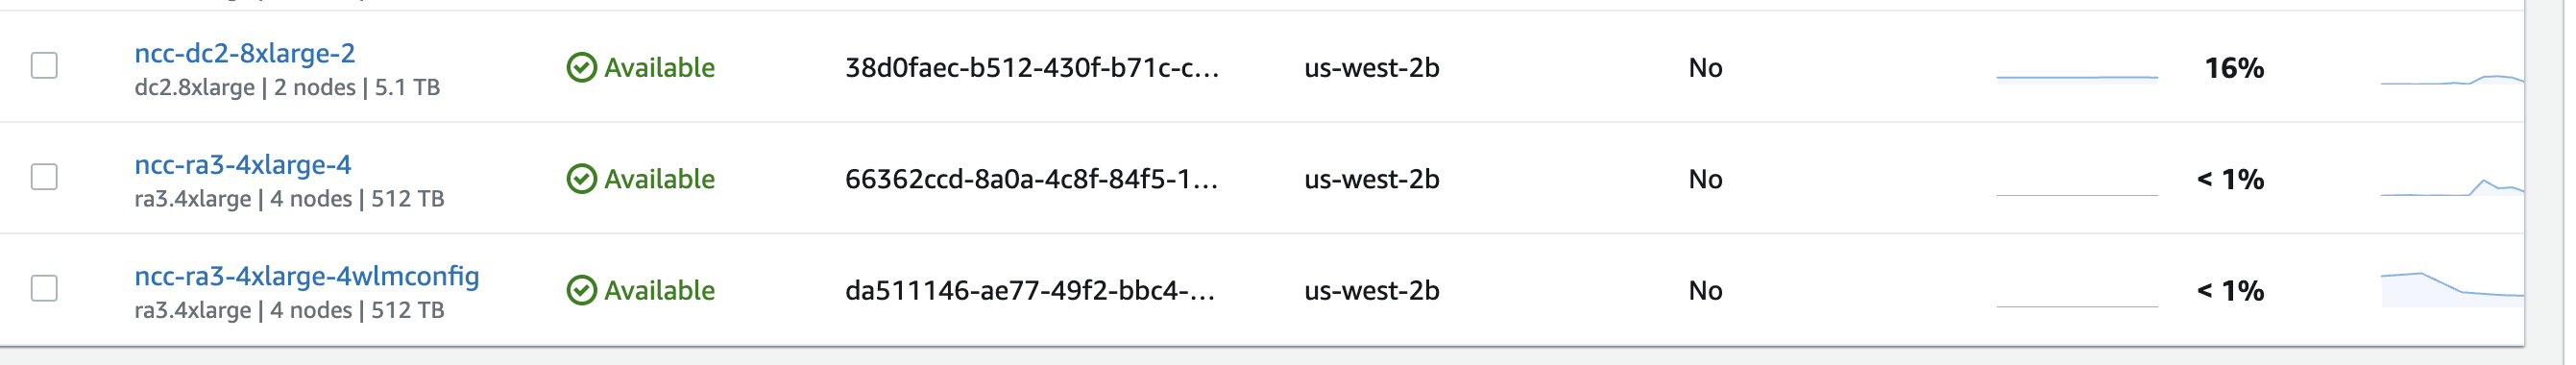Image resolution: width=2576 pixels, height=365 pixels.
Task: Click the truncated ID 66362ccd-8a0a-4c8f
Action: tap(1032, 179)
